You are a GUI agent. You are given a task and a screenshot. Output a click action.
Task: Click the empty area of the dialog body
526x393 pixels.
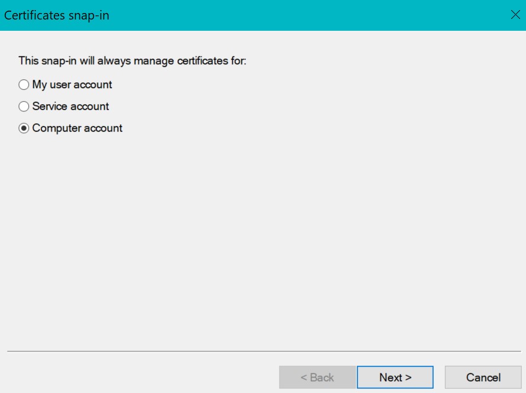pos(263,237)
